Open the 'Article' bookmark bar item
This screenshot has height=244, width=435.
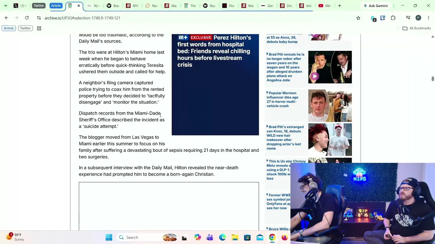(x=9, y=28)
